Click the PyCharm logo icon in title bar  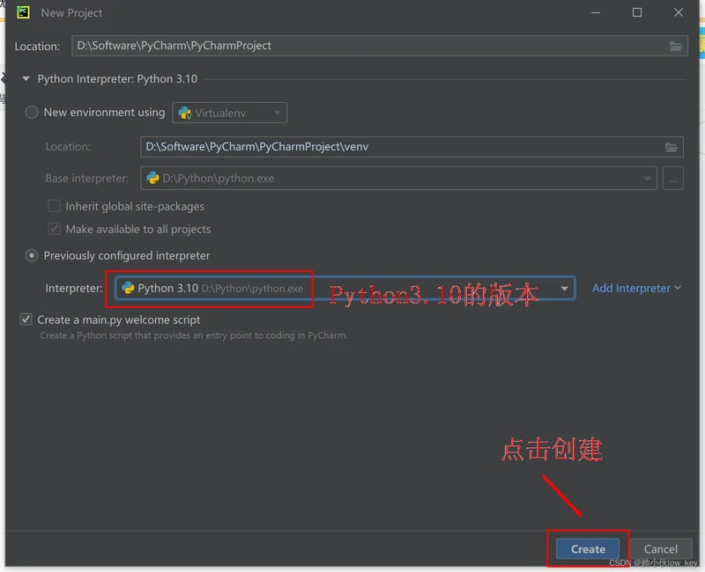[23, 12]
